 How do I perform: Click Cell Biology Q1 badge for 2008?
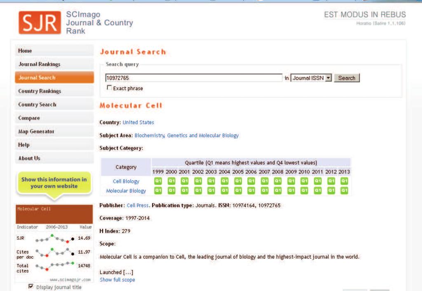click(x=278, y=181)
